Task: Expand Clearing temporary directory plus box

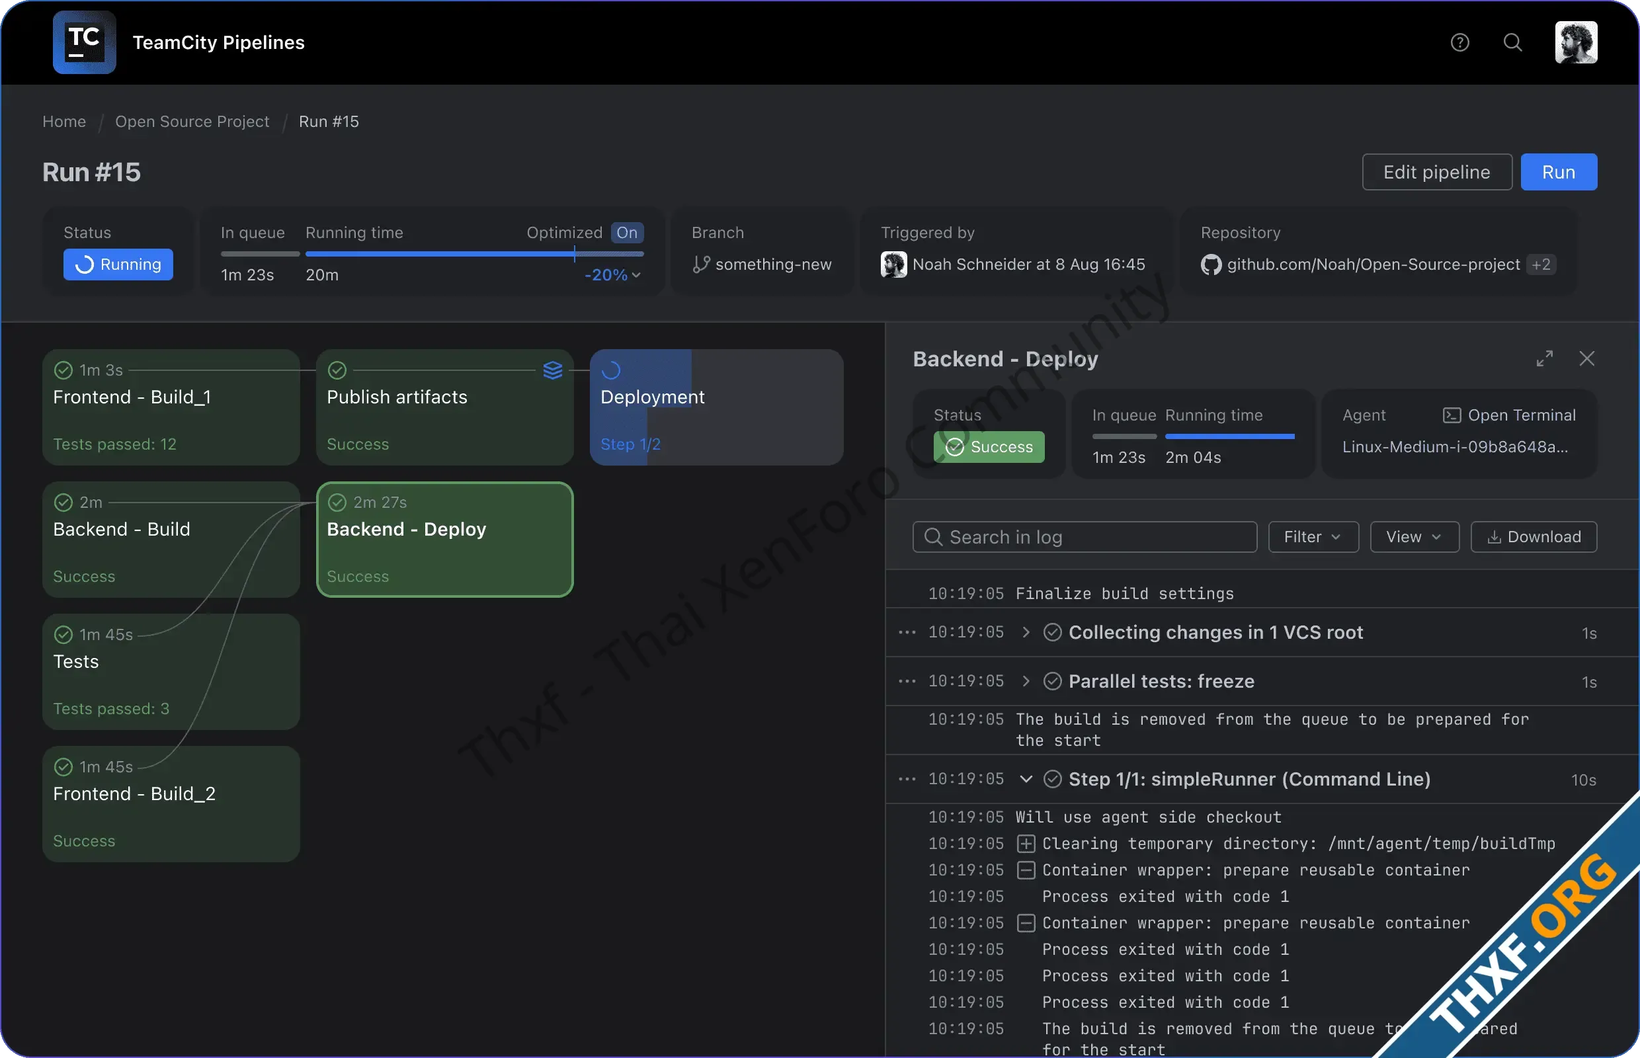Action: [x=1026, y=844]
